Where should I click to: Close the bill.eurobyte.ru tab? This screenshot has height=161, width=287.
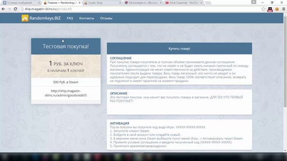coord(161,3)
